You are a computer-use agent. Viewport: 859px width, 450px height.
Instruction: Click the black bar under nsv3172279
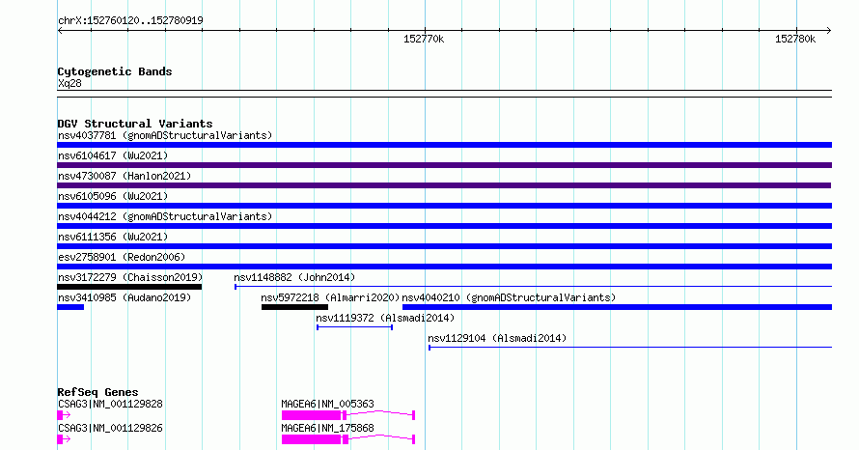pos(129,287)
